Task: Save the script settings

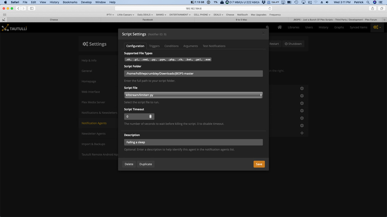Action: pos(259,164)
